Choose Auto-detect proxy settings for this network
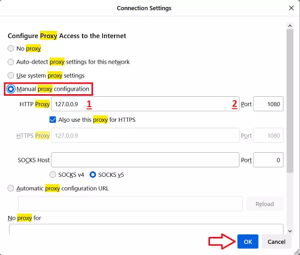 pos(11,62)
